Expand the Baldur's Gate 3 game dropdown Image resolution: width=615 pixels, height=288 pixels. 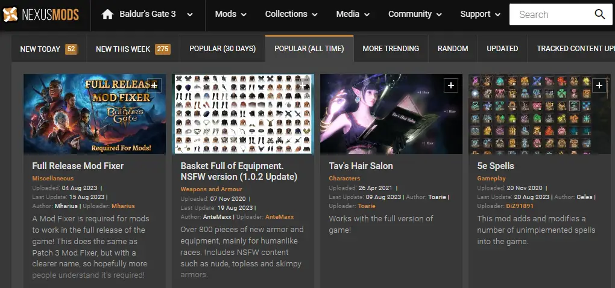190,15
